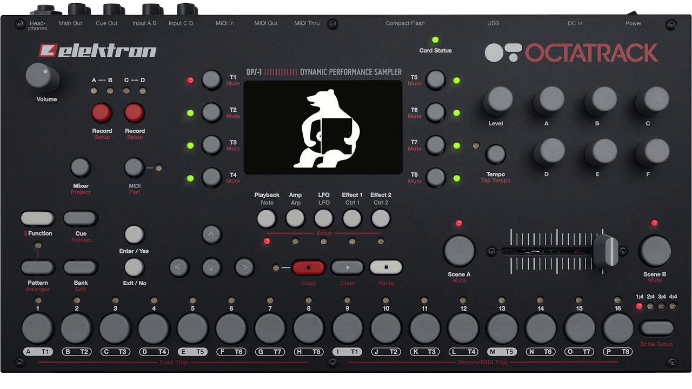
Task: Toggle T6 Mute track button
Action: (x=435, y=113)
